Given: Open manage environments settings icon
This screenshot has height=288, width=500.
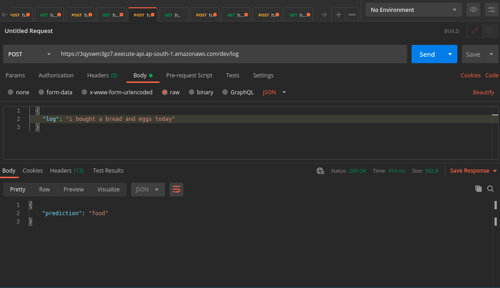Looking at the screenshot, I should tap(491, 10).
